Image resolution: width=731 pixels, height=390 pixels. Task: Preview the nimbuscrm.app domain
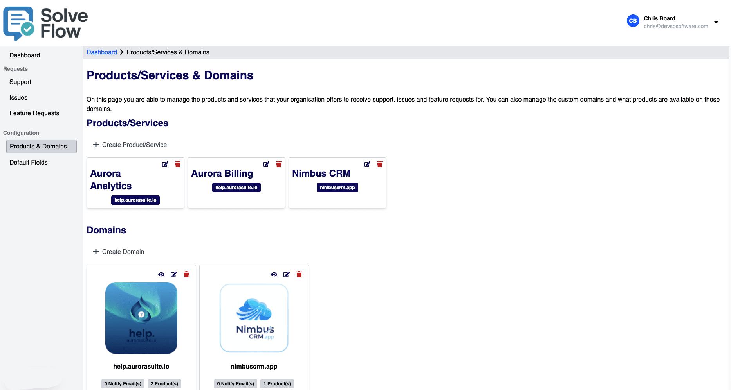tap(274, 274)
